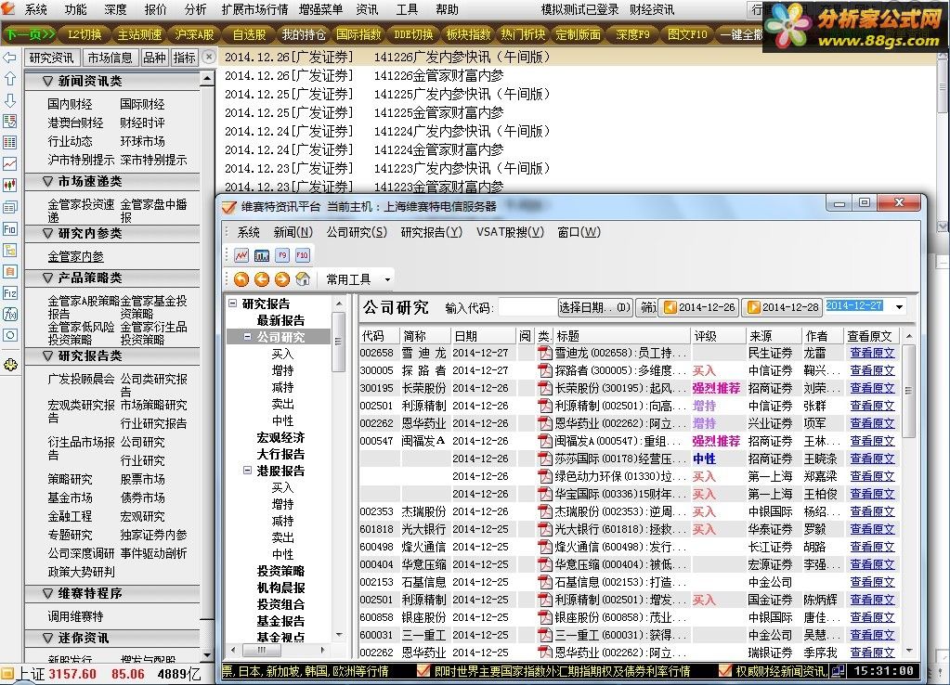Select 宏观经济 in the report tree
Image resolution: width=950 pixels, height=685 pixels.
click(280, 437)
